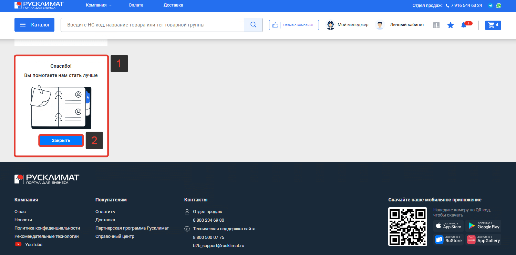Image resolution: width=516 pixels, height=255 pixels.
Task: Expand the Компания dropdown menu
Action: click(99, 5)
